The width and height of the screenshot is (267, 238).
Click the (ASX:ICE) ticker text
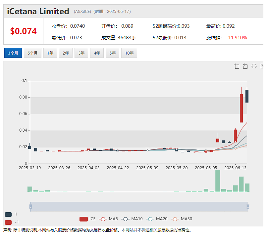[x=82, y=12]
